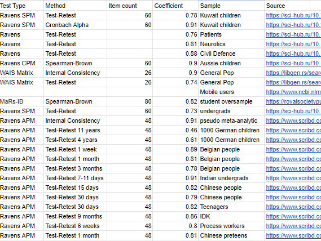Open the scribd link for Indian undergrads
Screen dimensions: 321x241
[x=293, y=178]
